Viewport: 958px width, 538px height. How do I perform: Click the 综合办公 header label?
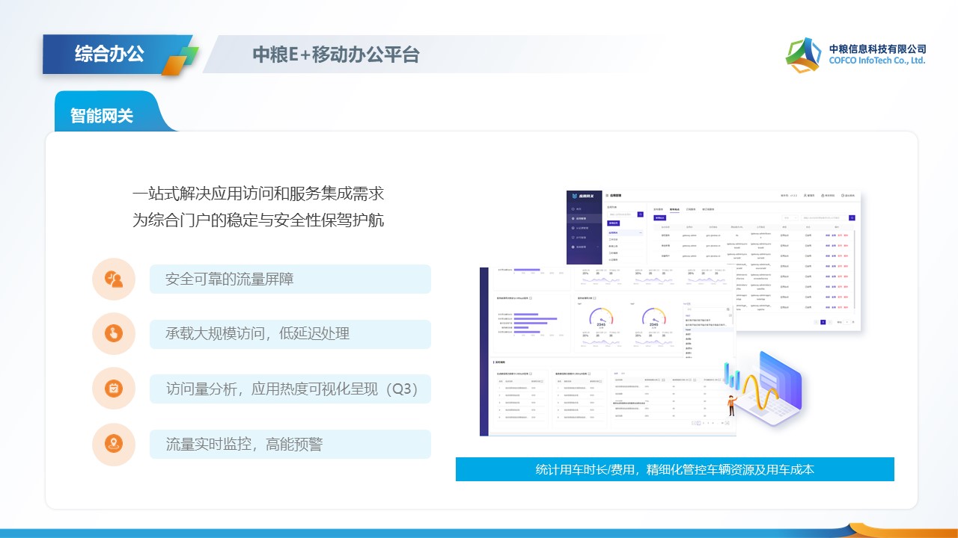[x=109, y=54]
